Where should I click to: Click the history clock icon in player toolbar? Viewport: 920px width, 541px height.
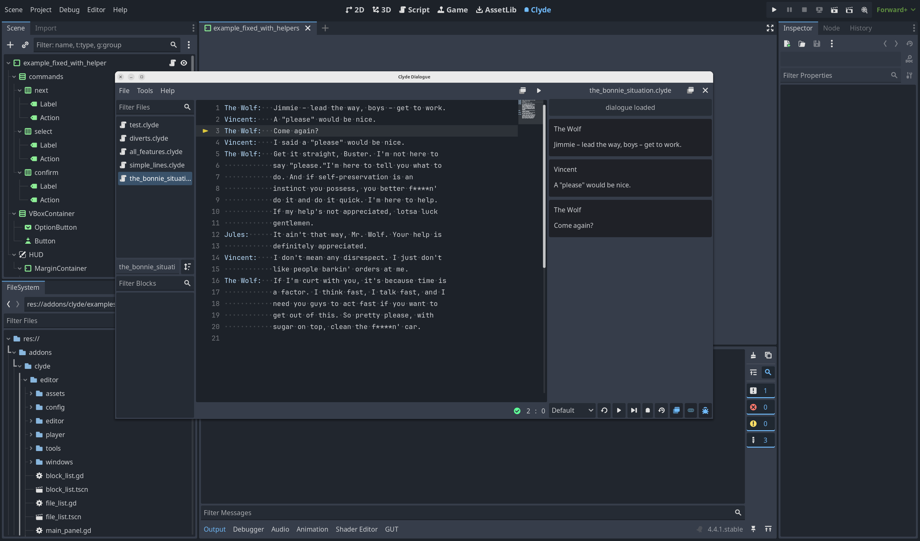coord(661,410)
